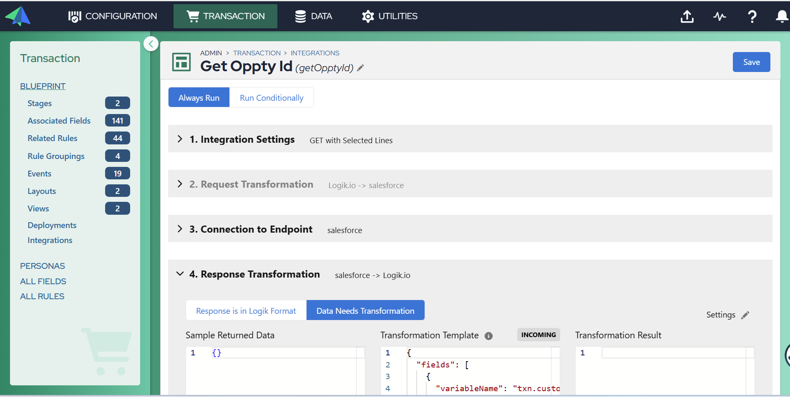790x397 pixels.
Task: Click the "fields" line in template
Action: pyautogui.click(x=443, y=365)
